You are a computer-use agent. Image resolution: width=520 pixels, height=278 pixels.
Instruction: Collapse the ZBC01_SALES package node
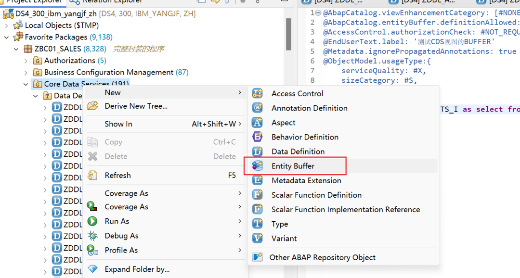(x=16, y=49)
